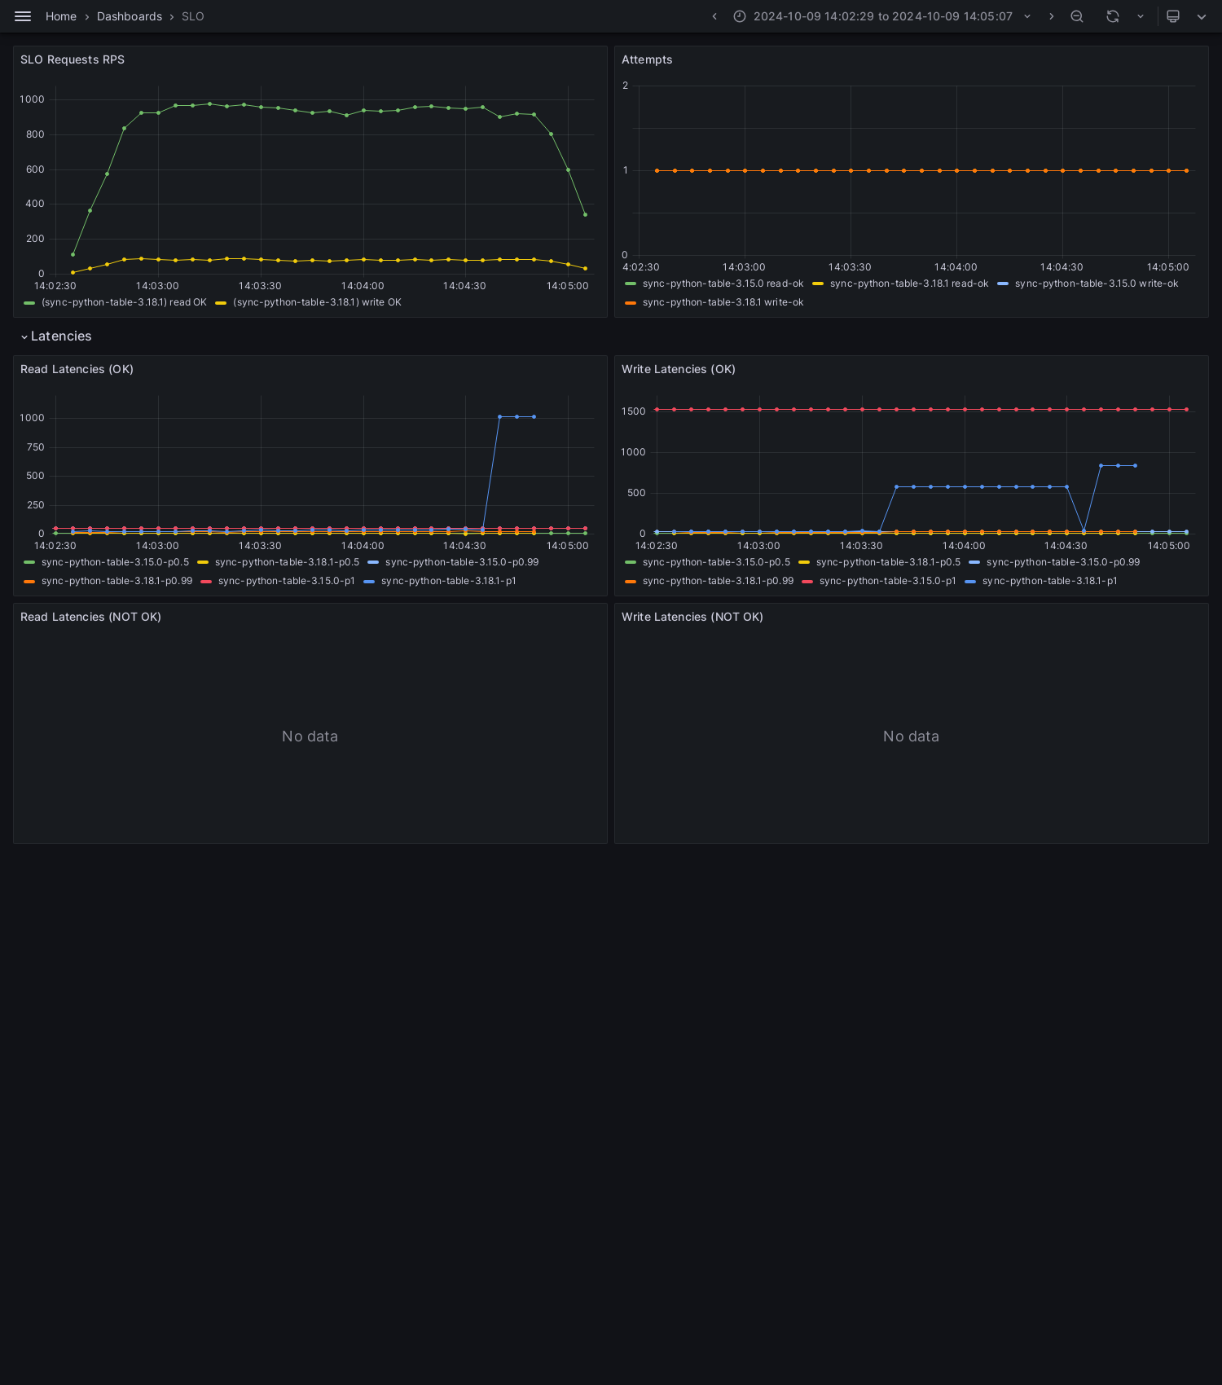Toggle Read Latencies sync-python-table-3.18.1-p0.99 series
Viewport: 1222px width, 1385px height.
click(116, 581)
